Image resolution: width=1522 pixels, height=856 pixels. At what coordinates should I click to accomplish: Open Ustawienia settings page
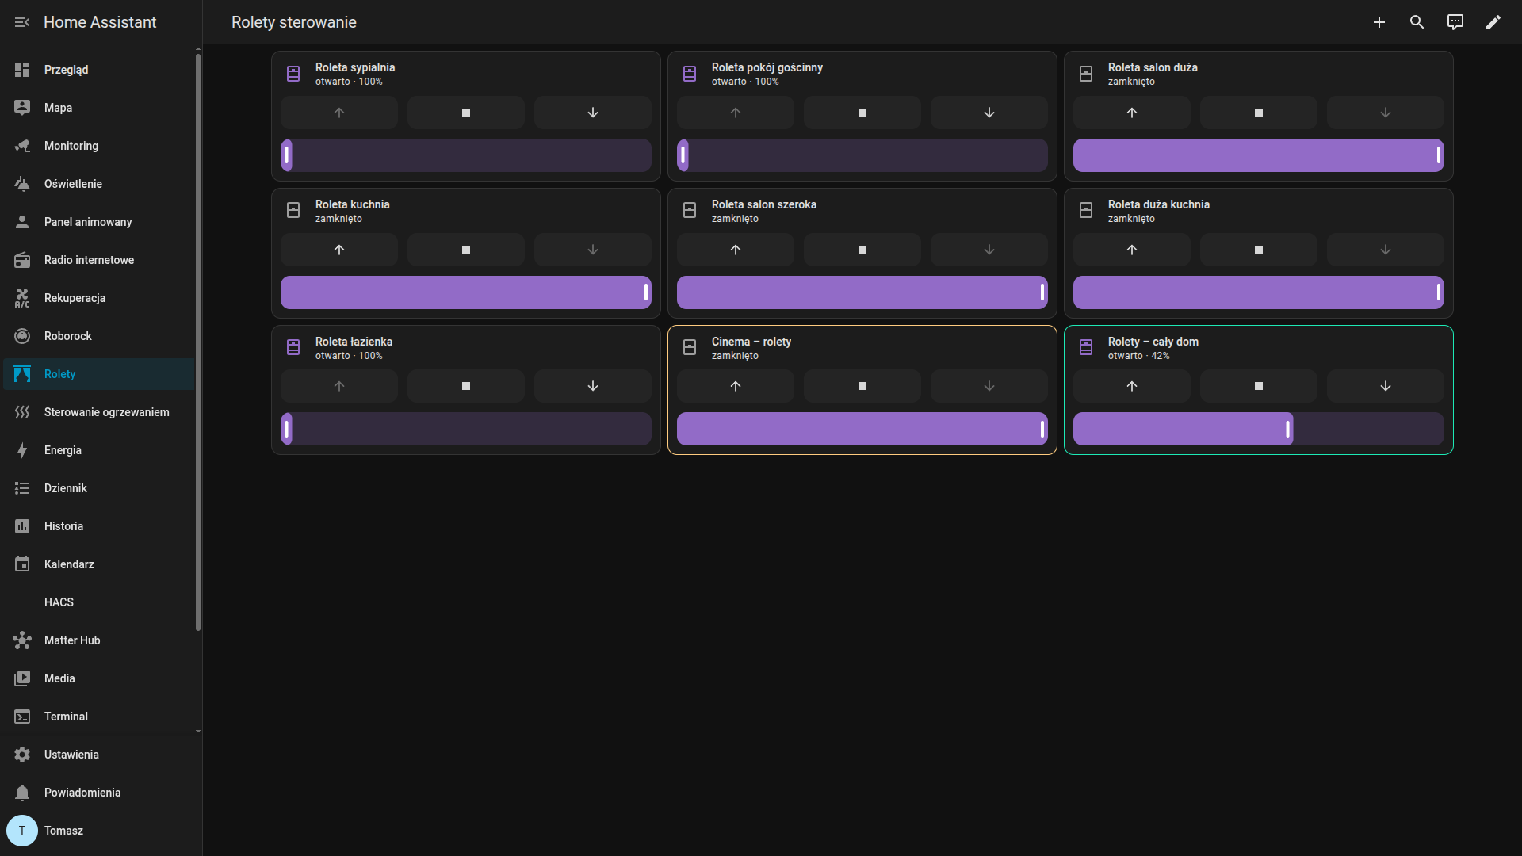point(71,755)
